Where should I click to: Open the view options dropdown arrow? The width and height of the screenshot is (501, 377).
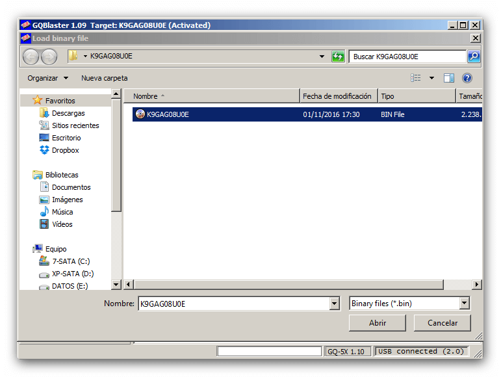[x=431, y=78]
